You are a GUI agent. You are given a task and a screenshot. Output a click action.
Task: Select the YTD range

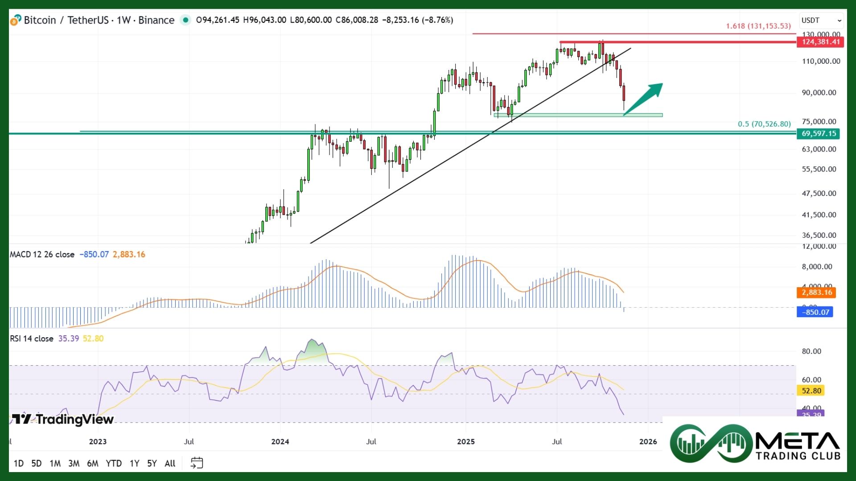[x=114, y=463]
